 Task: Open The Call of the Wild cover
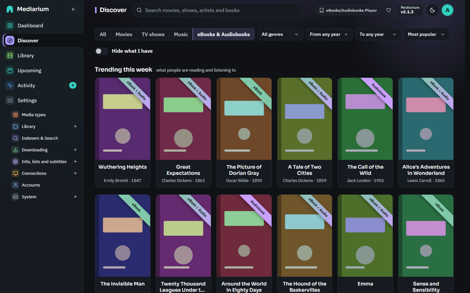365,119
